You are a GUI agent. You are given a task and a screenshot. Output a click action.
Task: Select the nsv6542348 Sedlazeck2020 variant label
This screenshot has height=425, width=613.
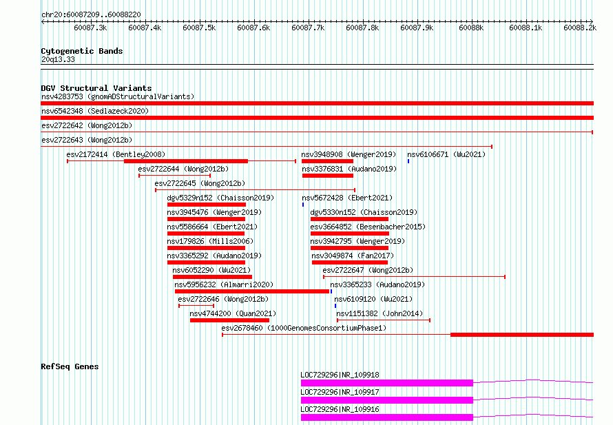coord(95,111)
